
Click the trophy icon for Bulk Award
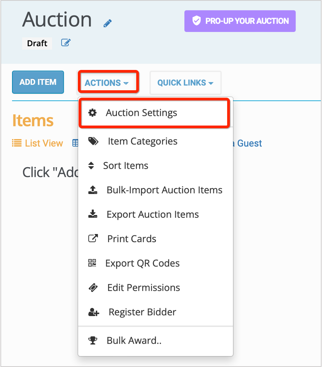point(93,341)
